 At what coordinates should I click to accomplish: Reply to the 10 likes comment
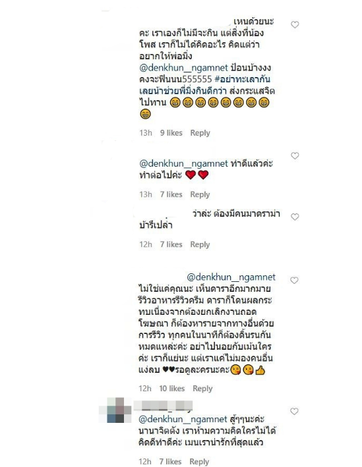[202, 389]
